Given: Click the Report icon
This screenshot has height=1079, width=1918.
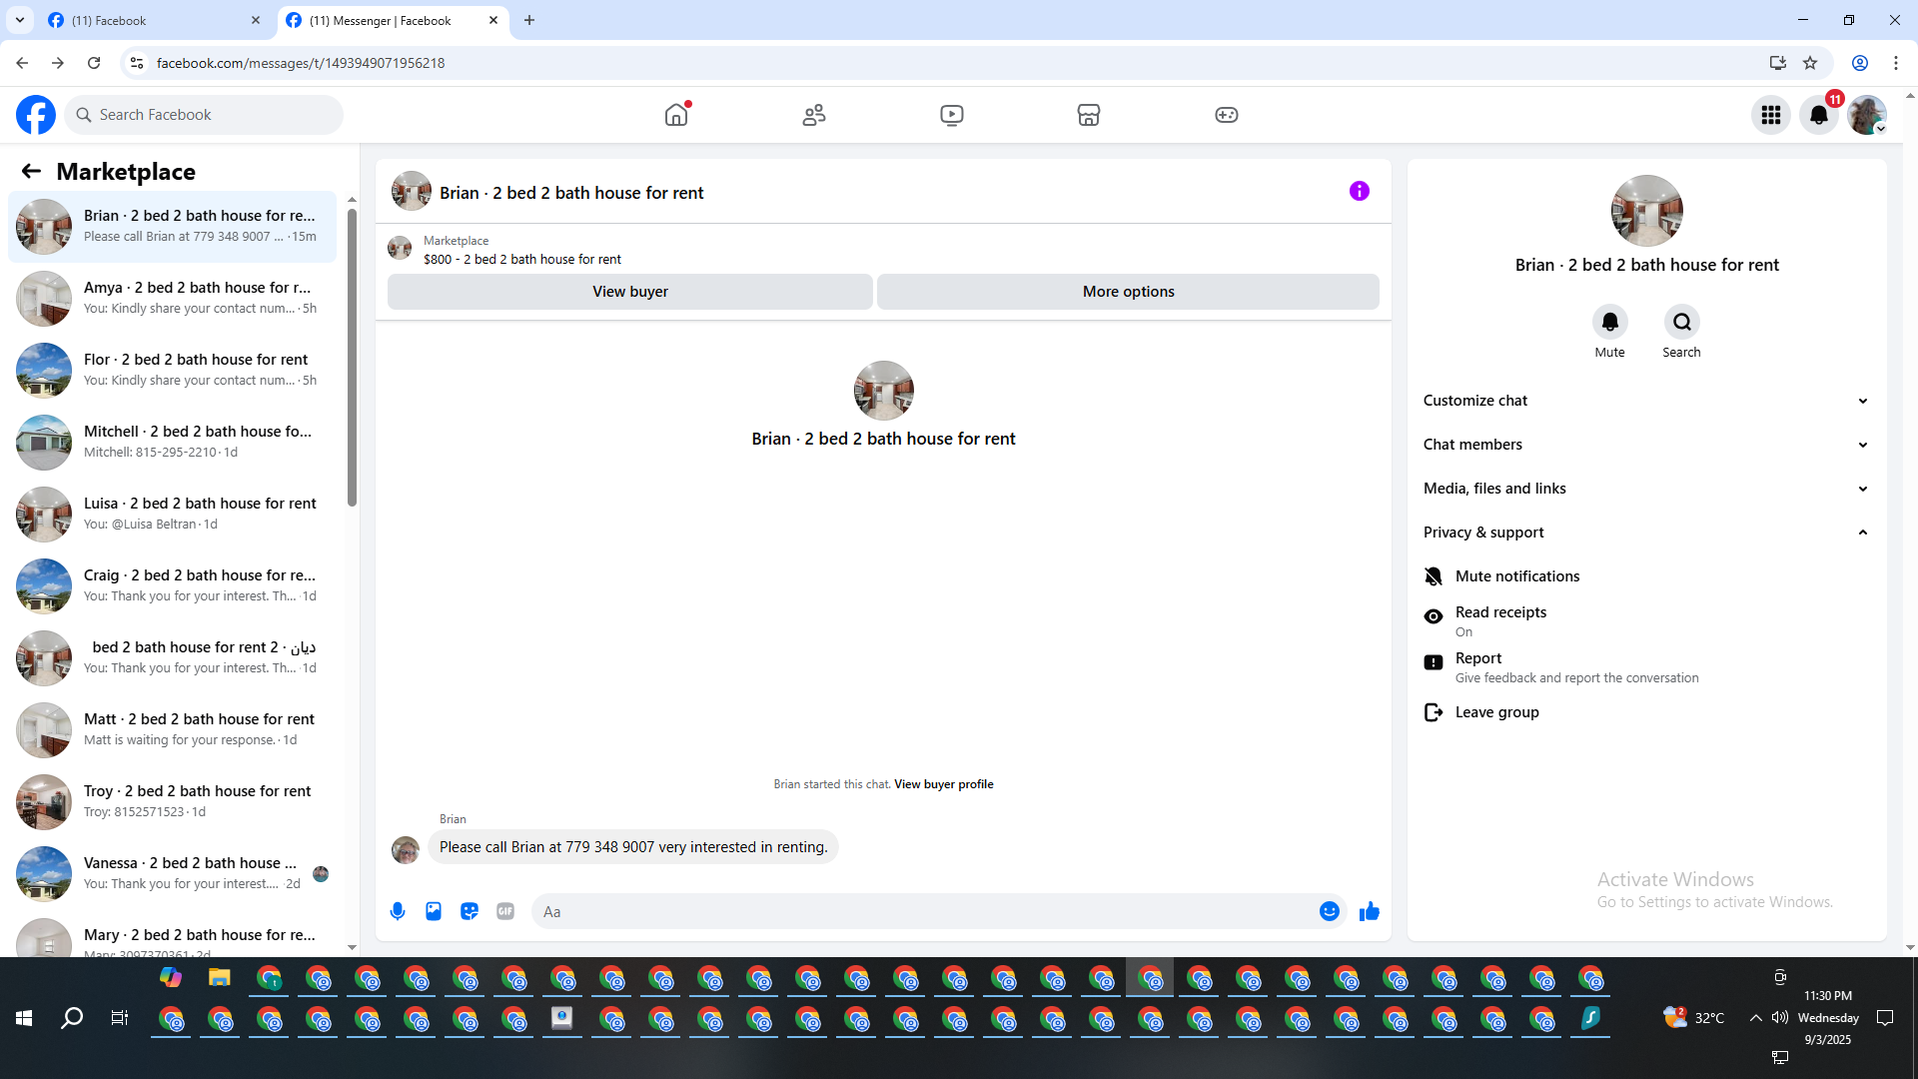Looking at the screenshot, I should click(1434, 662).
